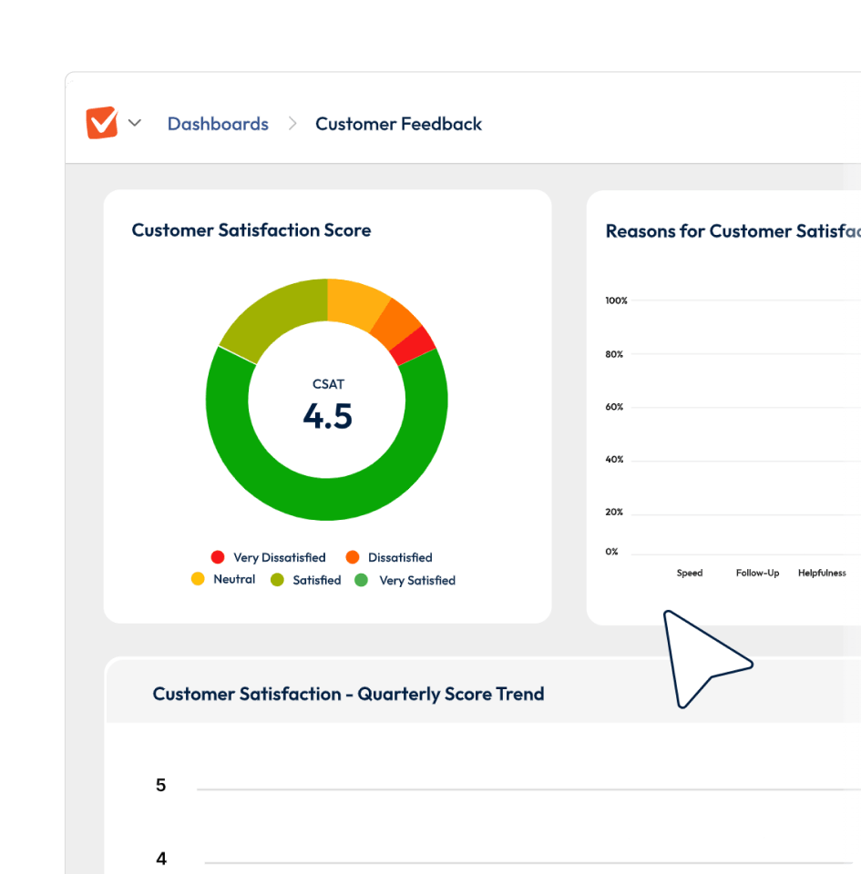Open the Dashboards breadcrumb link
This screenshot has height=874, width=861.
(x=218, y=124)
